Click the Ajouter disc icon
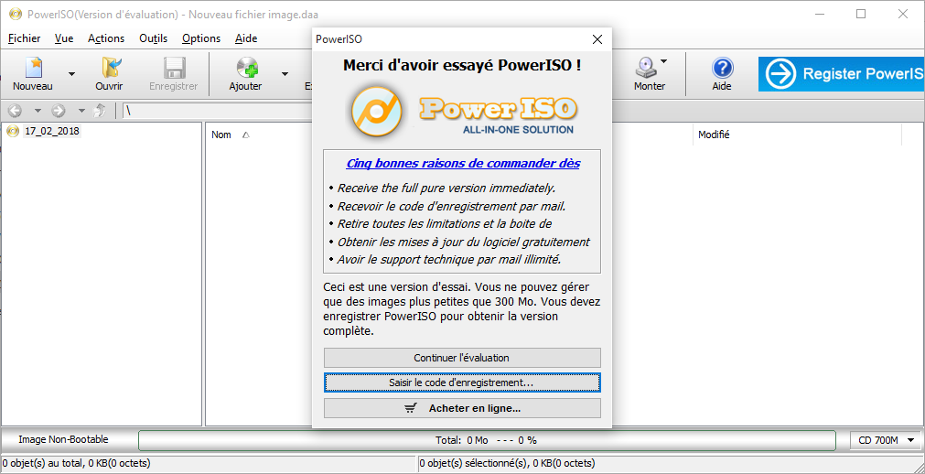The width and height of the screenshot is (925, 474). coord(246,68)
